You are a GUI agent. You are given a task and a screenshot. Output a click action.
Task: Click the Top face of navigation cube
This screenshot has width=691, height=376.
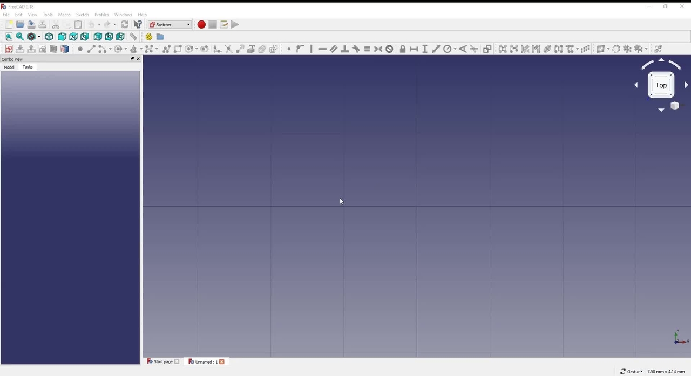coord(661,85)
